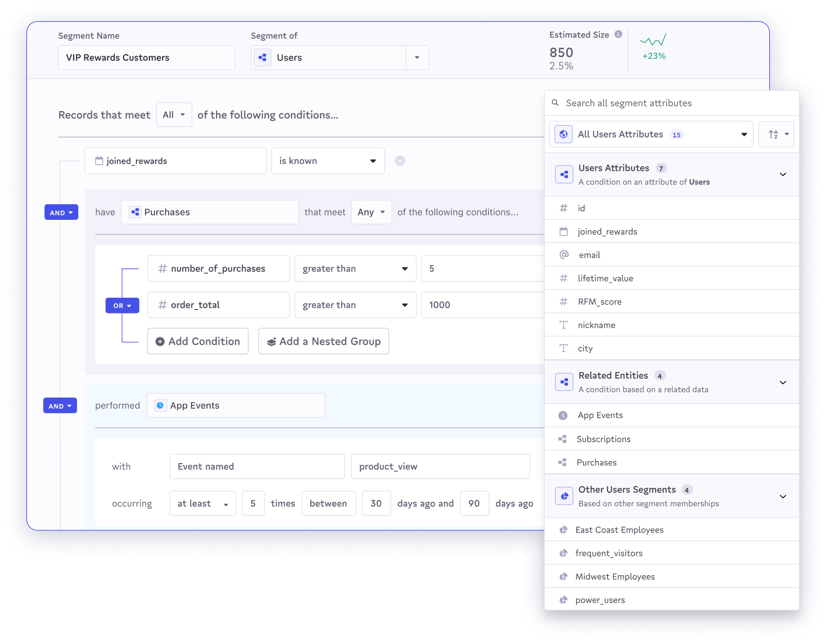This screenshot has height=641, width=825.
Task: Click the Related Entities section icon
Action: 564,382
